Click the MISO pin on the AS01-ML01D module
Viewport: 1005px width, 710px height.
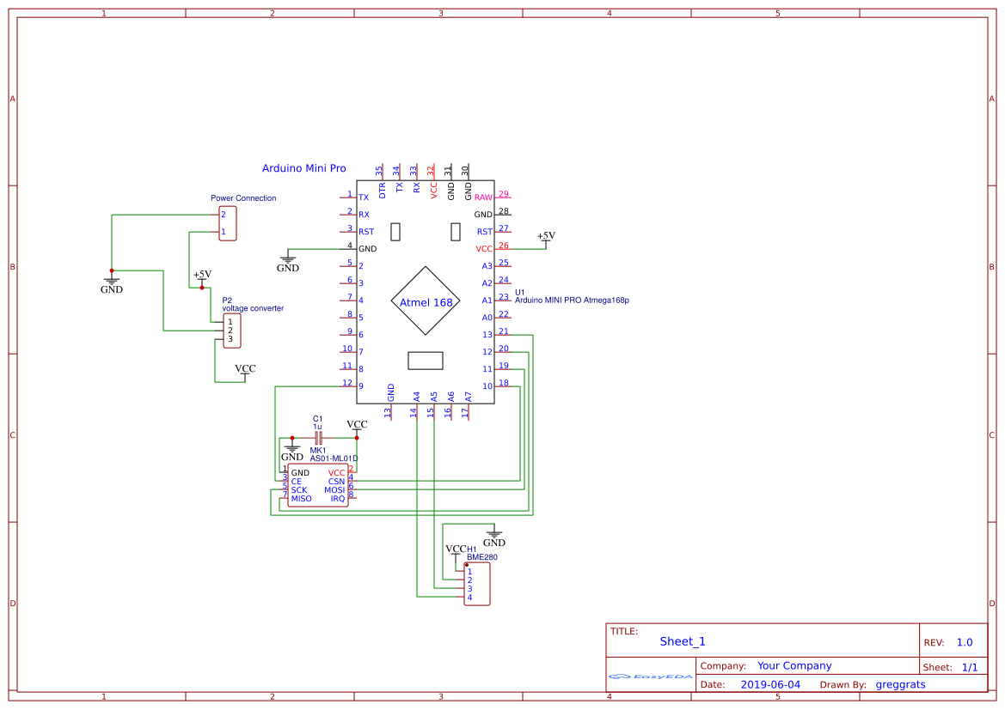click(301, 499)
